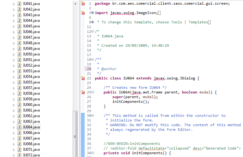This screenshot has width=243, height=157.
Task: Collapse the IU064 constructor at line 25
Action: pos(92,92)
